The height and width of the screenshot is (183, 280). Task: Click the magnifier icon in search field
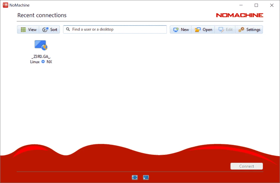(x=68, y=29)
